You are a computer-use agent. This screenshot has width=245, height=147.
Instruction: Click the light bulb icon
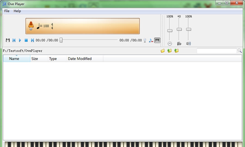[x=145, y=40]
